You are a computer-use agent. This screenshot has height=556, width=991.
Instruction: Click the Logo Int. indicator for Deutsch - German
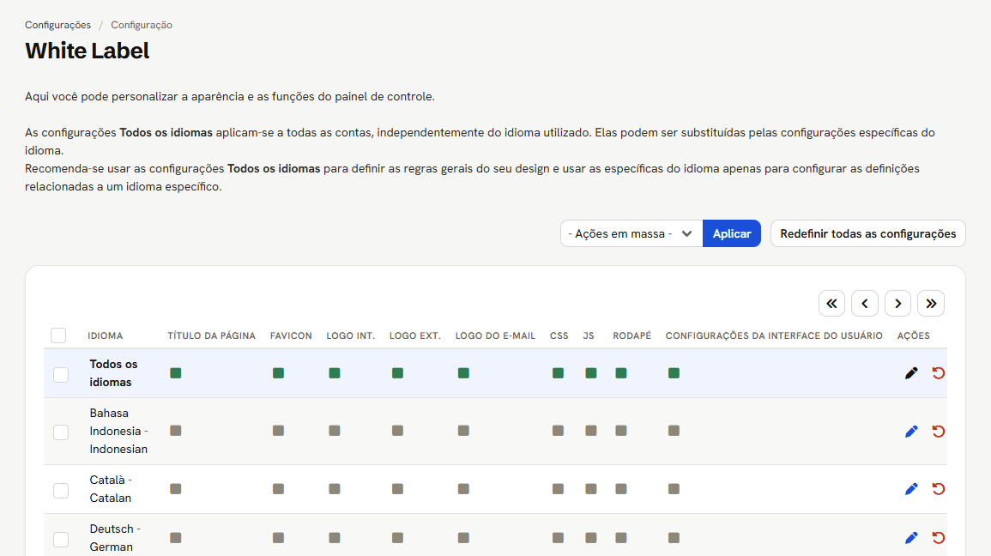[335, 538]
